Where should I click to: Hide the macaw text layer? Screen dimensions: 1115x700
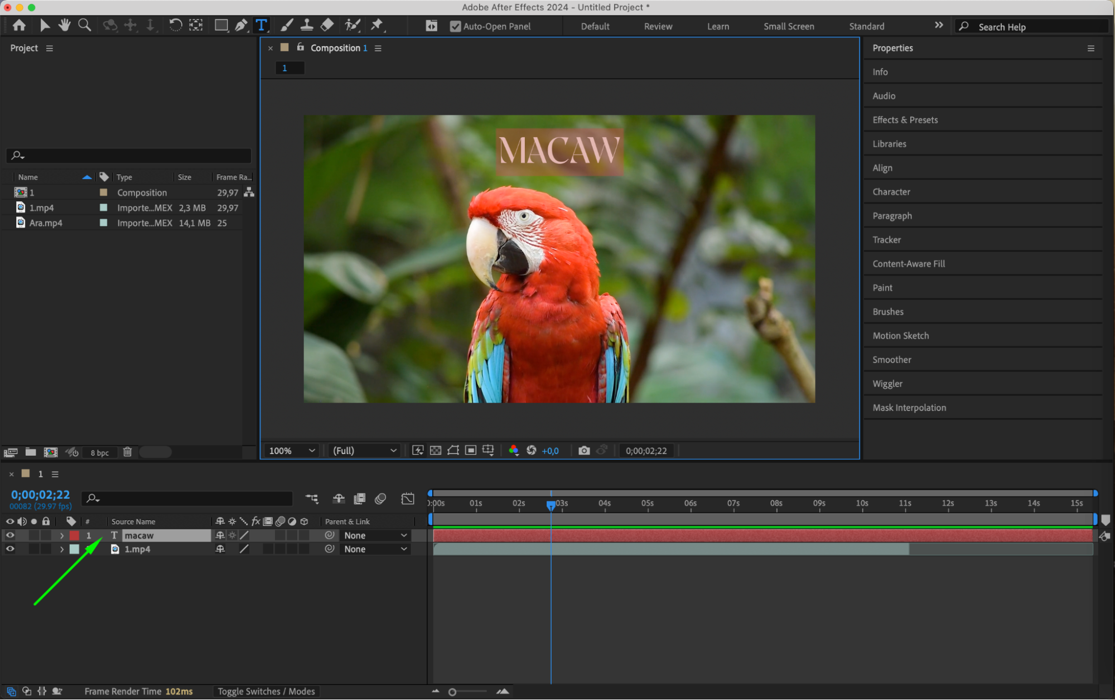(10, 535)
